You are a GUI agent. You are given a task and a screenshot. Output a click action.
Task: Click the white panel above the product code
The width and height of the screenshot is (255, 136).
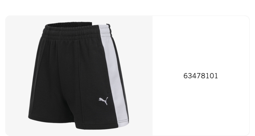point(201,44)
